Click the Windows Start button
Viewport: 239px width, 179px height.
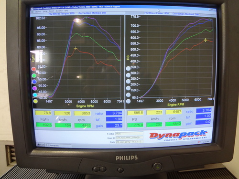coord(40,145)
